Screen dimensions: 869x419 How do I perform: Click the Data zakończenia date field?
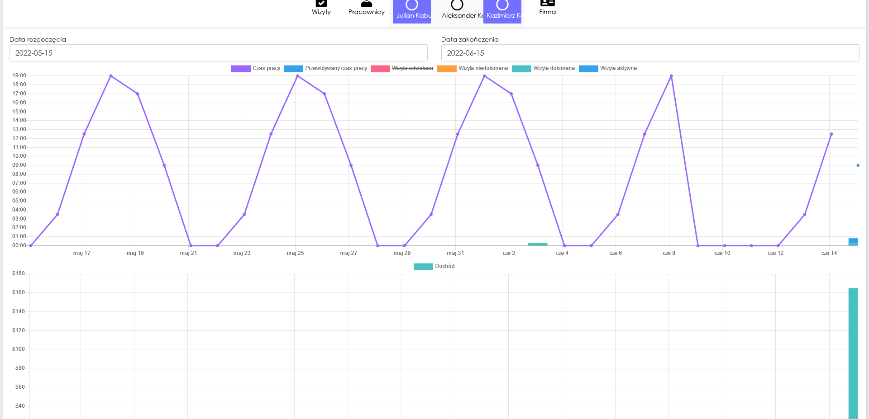coord(649,53)
